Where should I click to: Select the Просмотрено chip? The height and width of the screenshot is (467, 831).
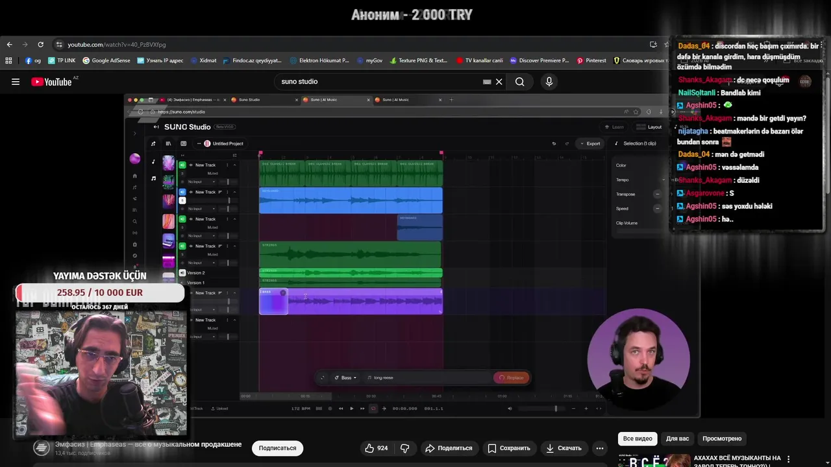click(722, 438)
